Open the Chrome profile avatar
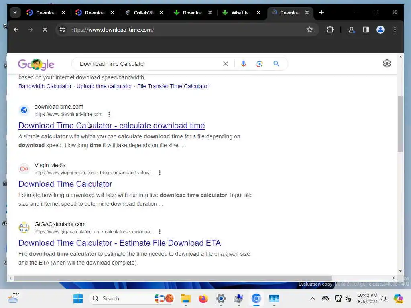The height and width of the screenshot is (308, 411). [380, 30]
